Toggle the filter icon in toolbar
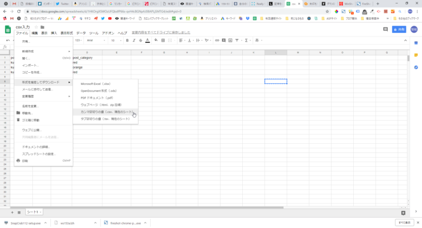The width and height of the screenshot is (422, 228). [237, 40]
